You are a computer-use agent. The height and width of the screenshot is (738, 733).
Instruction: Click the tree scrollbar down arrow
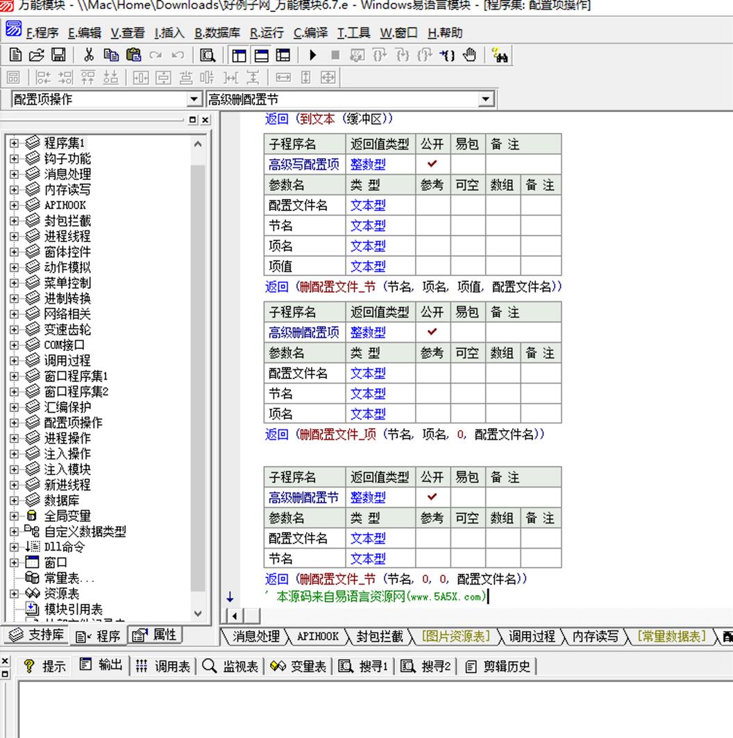coord(198,614)
